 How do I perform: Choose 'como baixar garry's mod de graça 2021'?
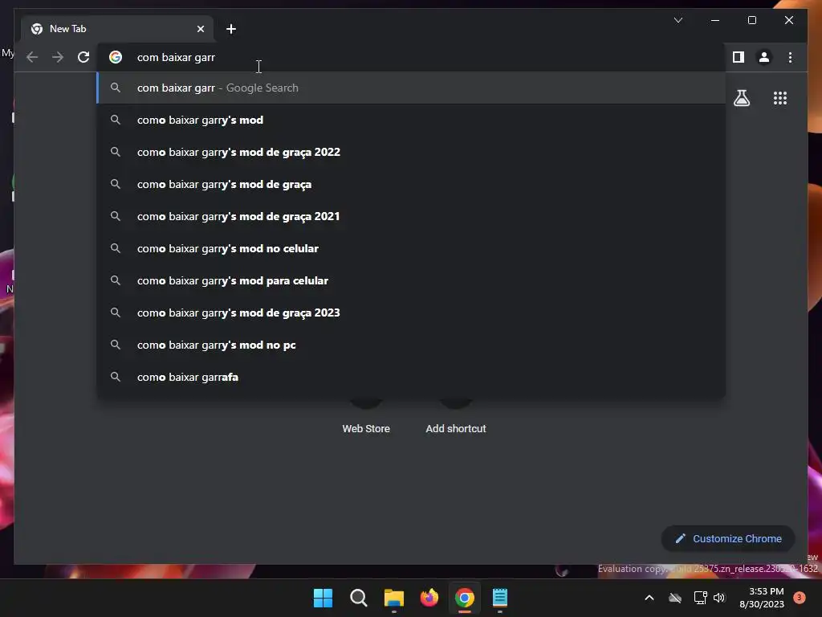[412, 216]
